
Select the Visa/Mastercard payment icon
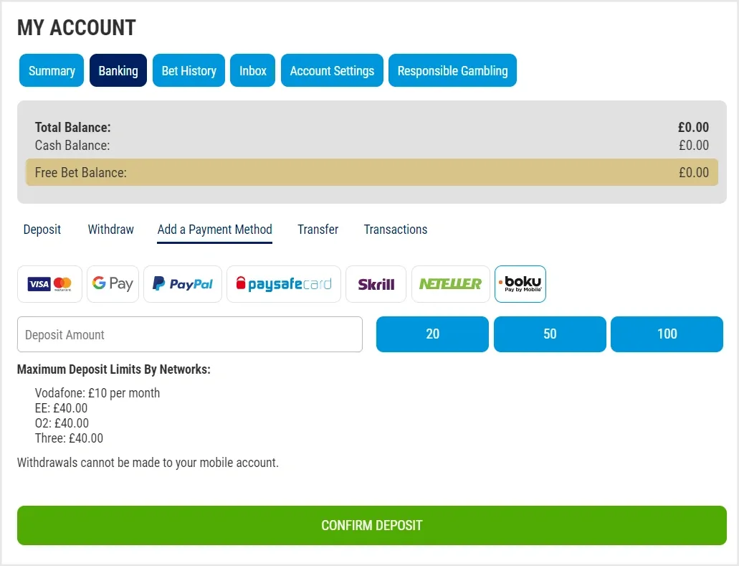click(x=49, y=283)
